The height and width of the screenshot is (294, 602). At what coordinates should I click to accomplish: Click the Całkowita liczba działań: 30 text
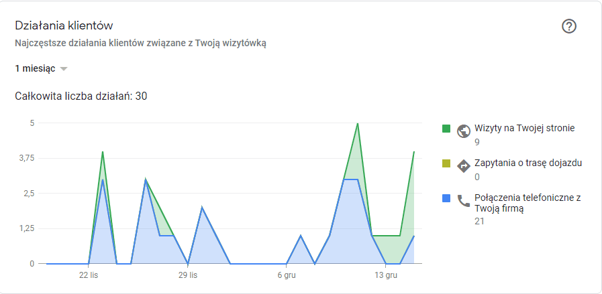tap(81, 96)
